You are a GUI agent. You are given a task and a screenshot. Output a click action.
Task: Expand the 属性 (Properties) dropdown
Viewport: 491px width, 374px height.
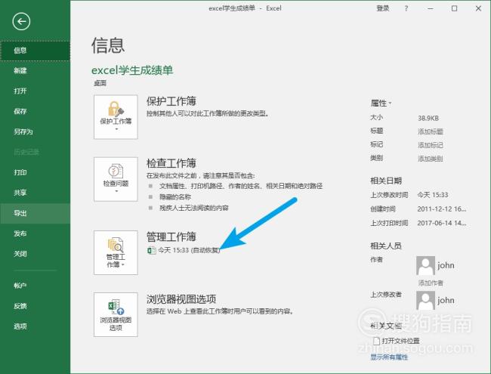(x=381, y=103)
